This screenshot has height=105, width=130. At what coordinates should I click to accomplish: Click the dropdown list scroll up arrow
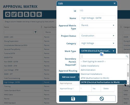128,65
